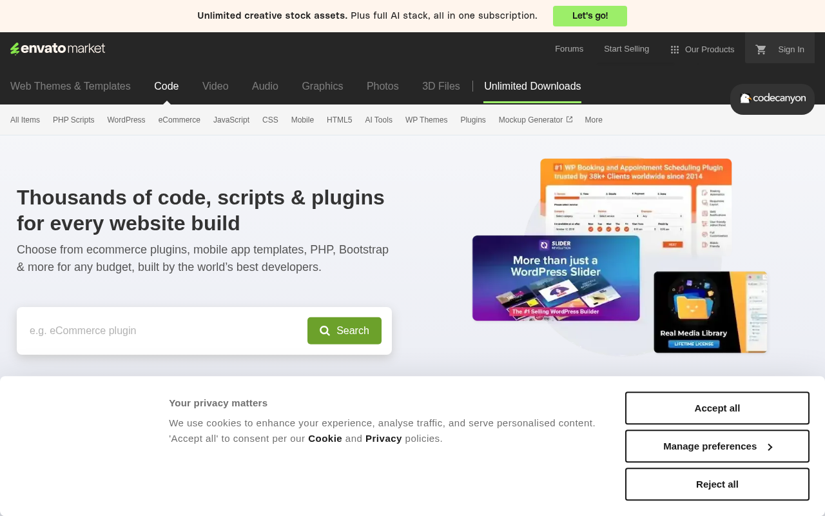Open the Forums link
825x516 pixels.
click(x=569, y=49)
